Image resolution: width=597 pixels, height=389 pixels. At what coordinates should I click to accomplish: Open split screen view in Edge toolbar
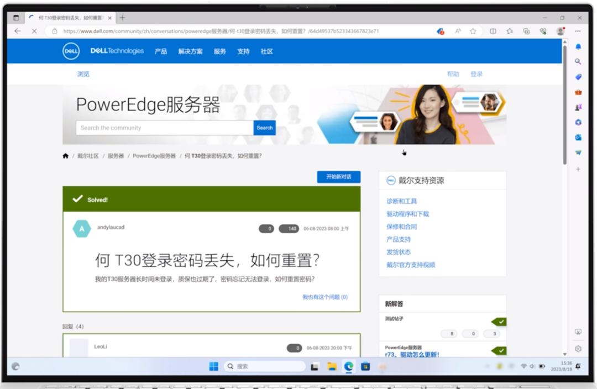pos(493,31)
